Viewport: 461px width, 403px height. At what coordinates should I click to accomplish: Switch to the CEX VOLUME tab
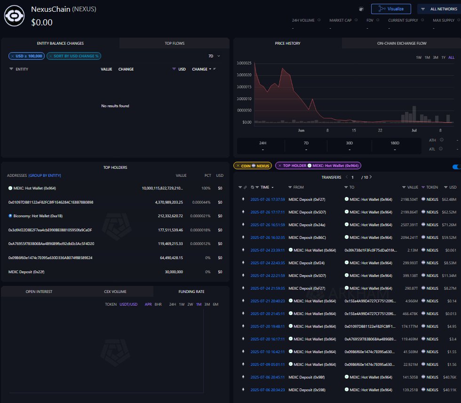point(115,292)
